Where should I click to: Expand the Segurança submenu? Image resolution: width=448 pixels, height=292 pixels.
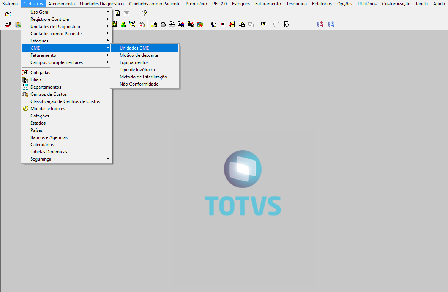pyautogui.click(x=66, y=159)
